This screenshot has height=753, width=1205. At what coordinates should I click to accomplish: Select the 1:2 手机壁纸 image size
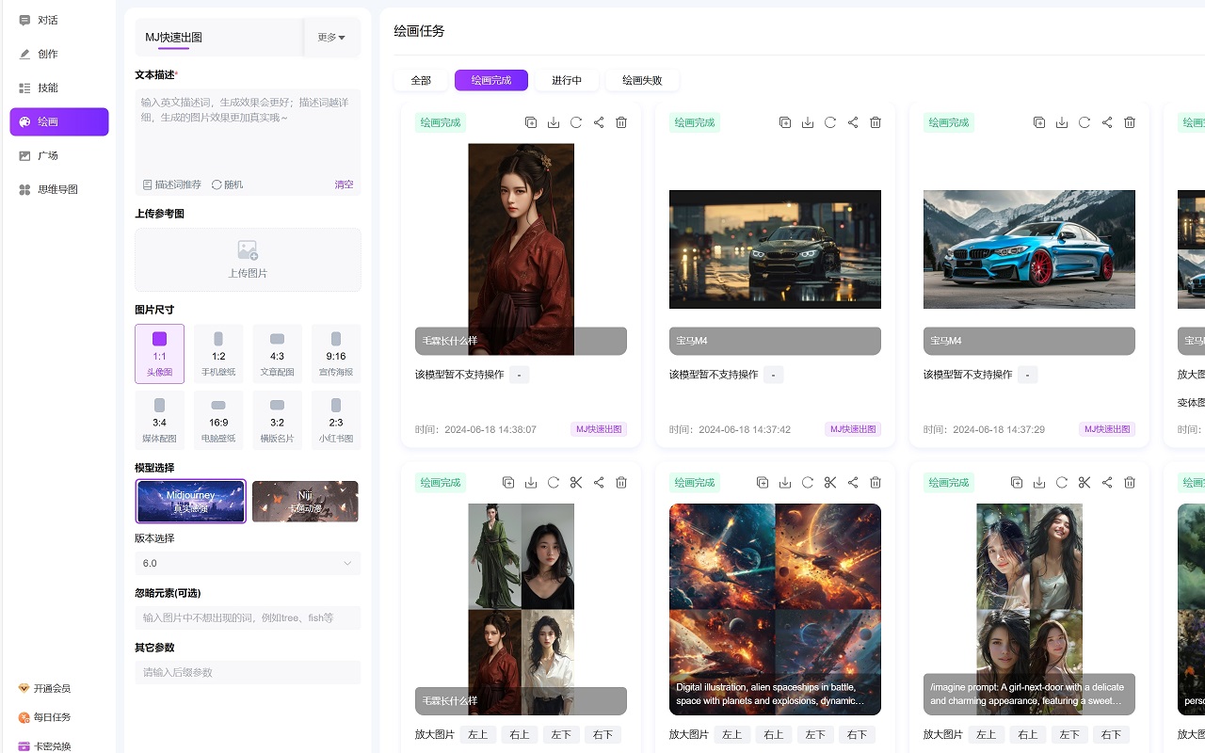point(218,354)
